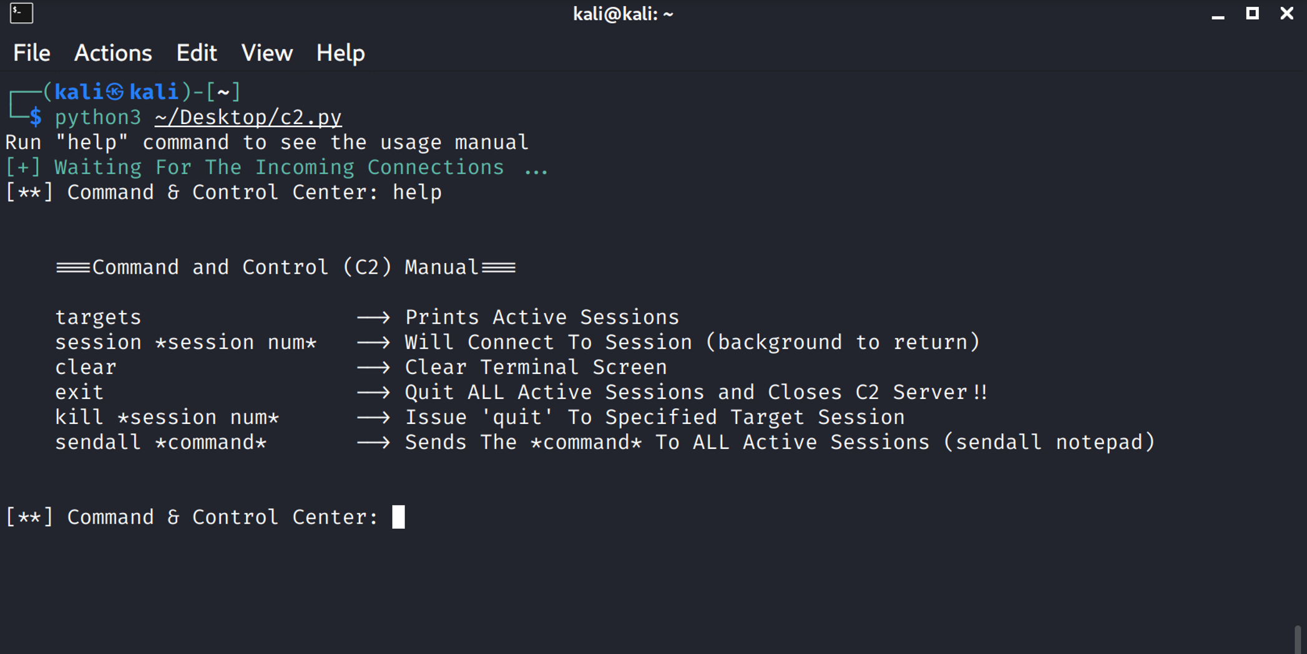Click the underlined ~/Desktop/c2.py path
The height and width of the screenshot is (654, 1307).
[248, 117]
